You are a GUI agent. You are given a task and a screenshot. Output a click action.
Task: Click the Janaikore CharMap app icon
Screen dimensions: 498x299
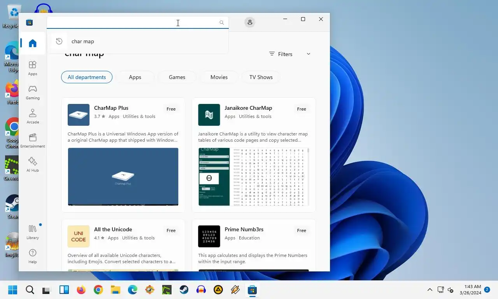(x=209, y=115)
